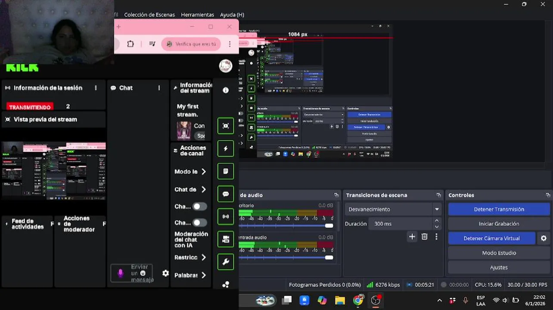Open virtual camera settings gear in Controles
The width and height of the screenshot is (553, 310).
tap(544, 238)
